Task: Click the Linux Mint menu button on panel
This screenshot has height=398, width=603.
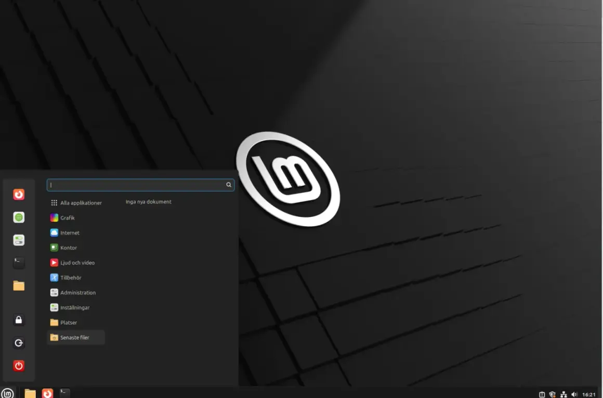Action: (x=7, y=393)
